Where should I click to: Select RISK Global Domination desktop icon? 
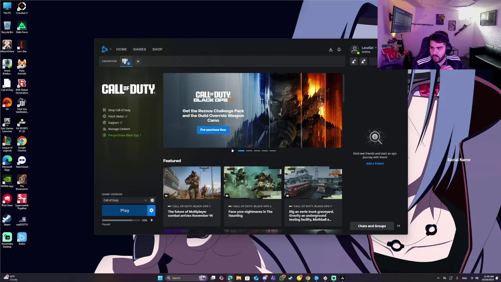pos(22,86)
